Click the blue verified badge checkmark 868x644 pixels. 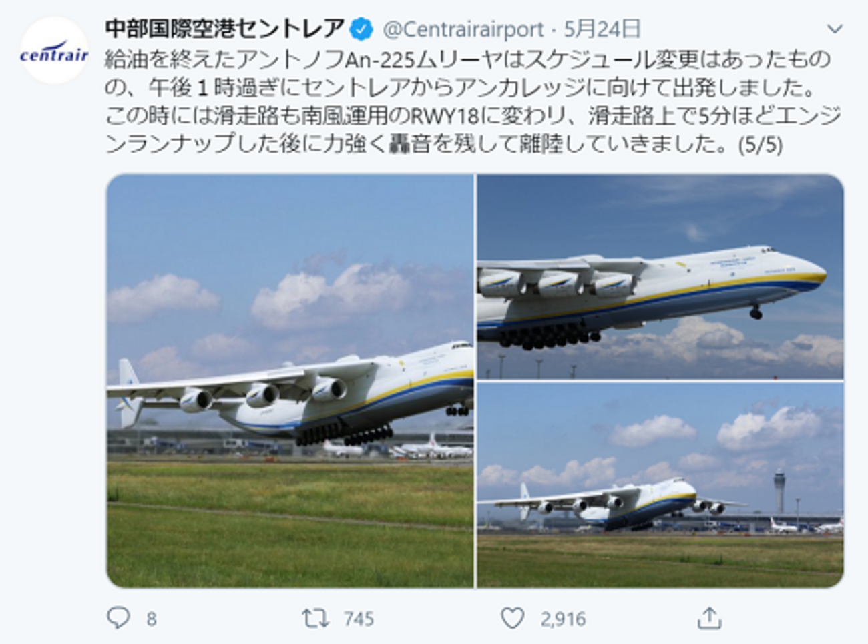coord(362,29)
